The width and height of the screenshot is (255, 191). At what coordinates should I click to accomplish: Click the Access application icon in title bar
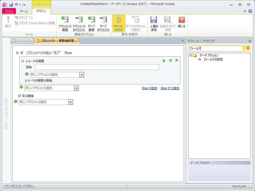pyautogui.click(x=4, y=4)
